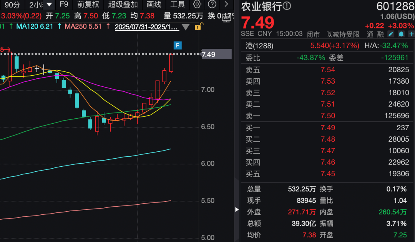Click the 总量 532.25万 value
Image resolution: width=415 pixels, height=242 pixels.
[x=302, y=189]
